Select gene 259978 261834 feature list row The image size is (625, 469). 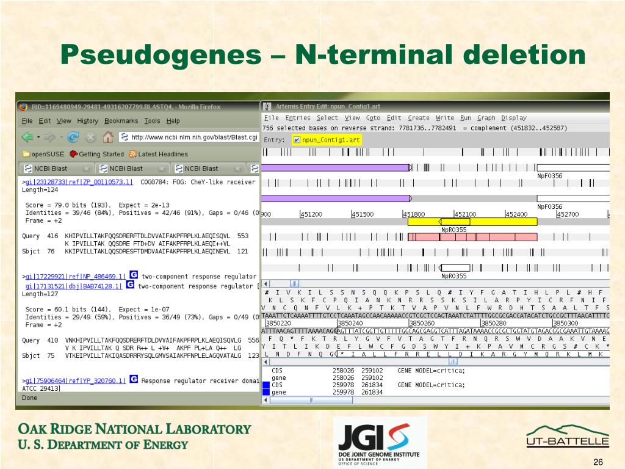point(436,393)
